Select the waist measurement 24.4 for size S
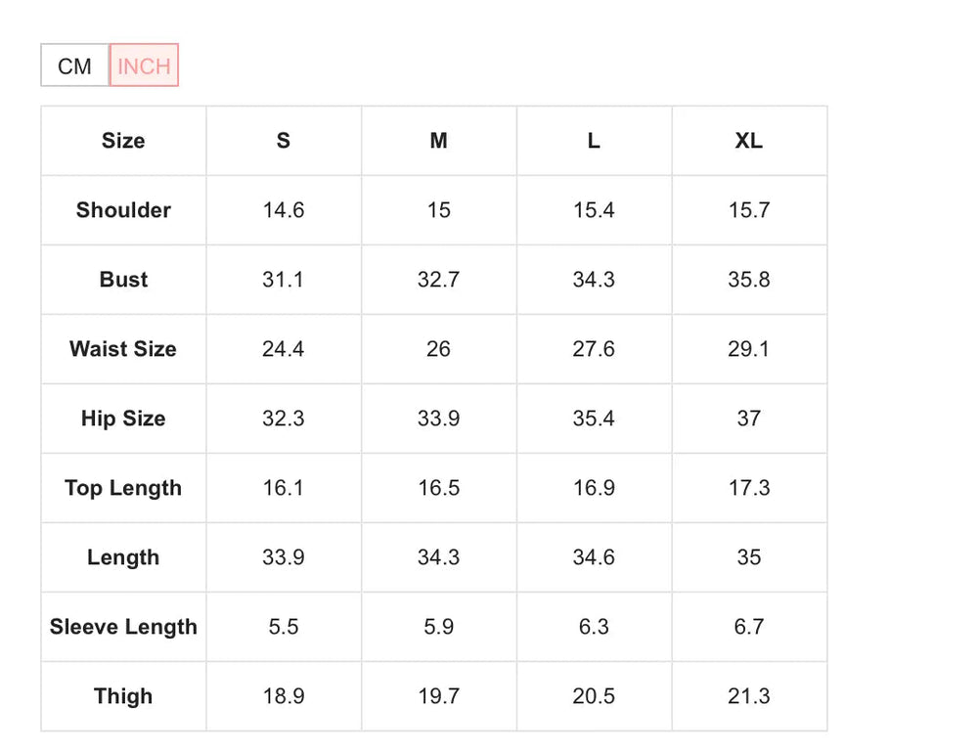This screenshot has width=978, height=751. [283, 349]
